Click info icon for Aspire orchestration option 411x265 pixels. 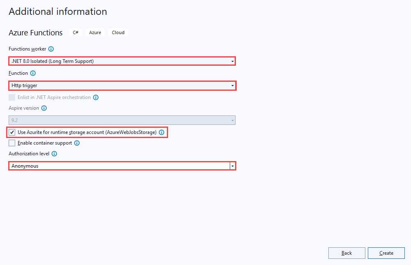(x=96, y=97)
